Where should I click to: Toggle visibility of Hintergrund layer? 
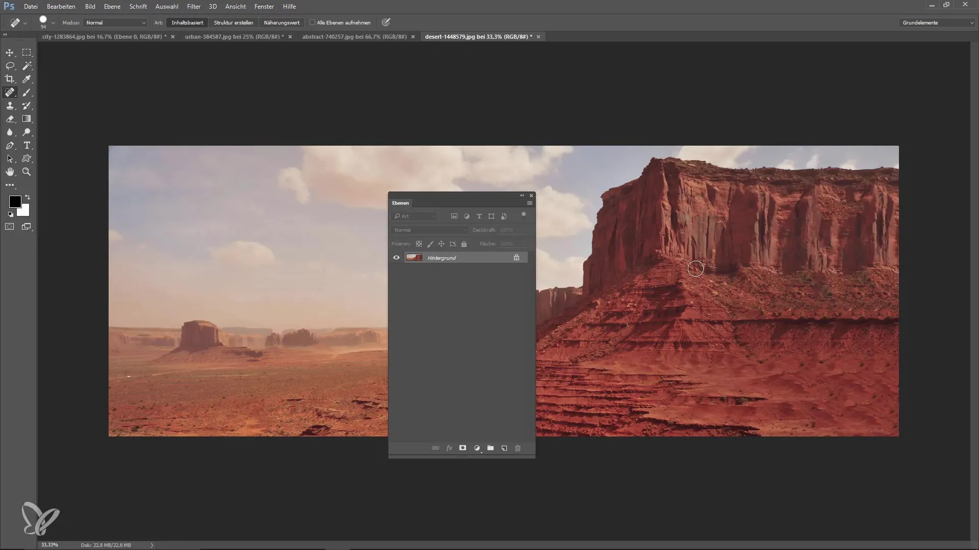click(396, 258)
